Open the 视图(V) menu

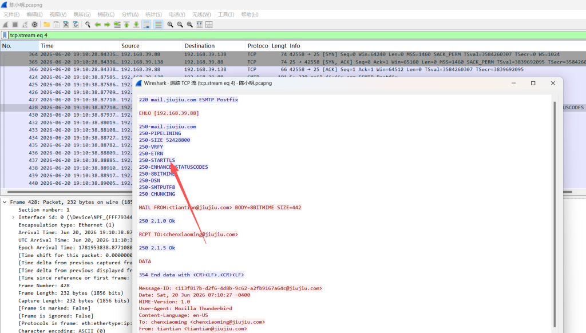click(58, 14)
